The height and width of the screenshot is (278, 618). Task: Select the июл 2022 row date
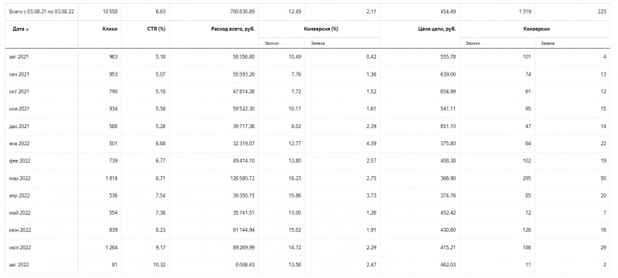click(x=20, y=247)
